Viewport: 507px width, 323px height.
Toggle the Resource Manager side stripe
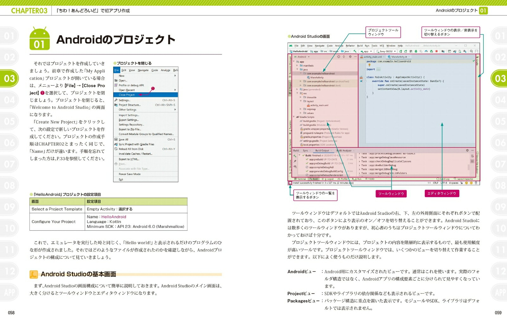(x=290, y=66)
